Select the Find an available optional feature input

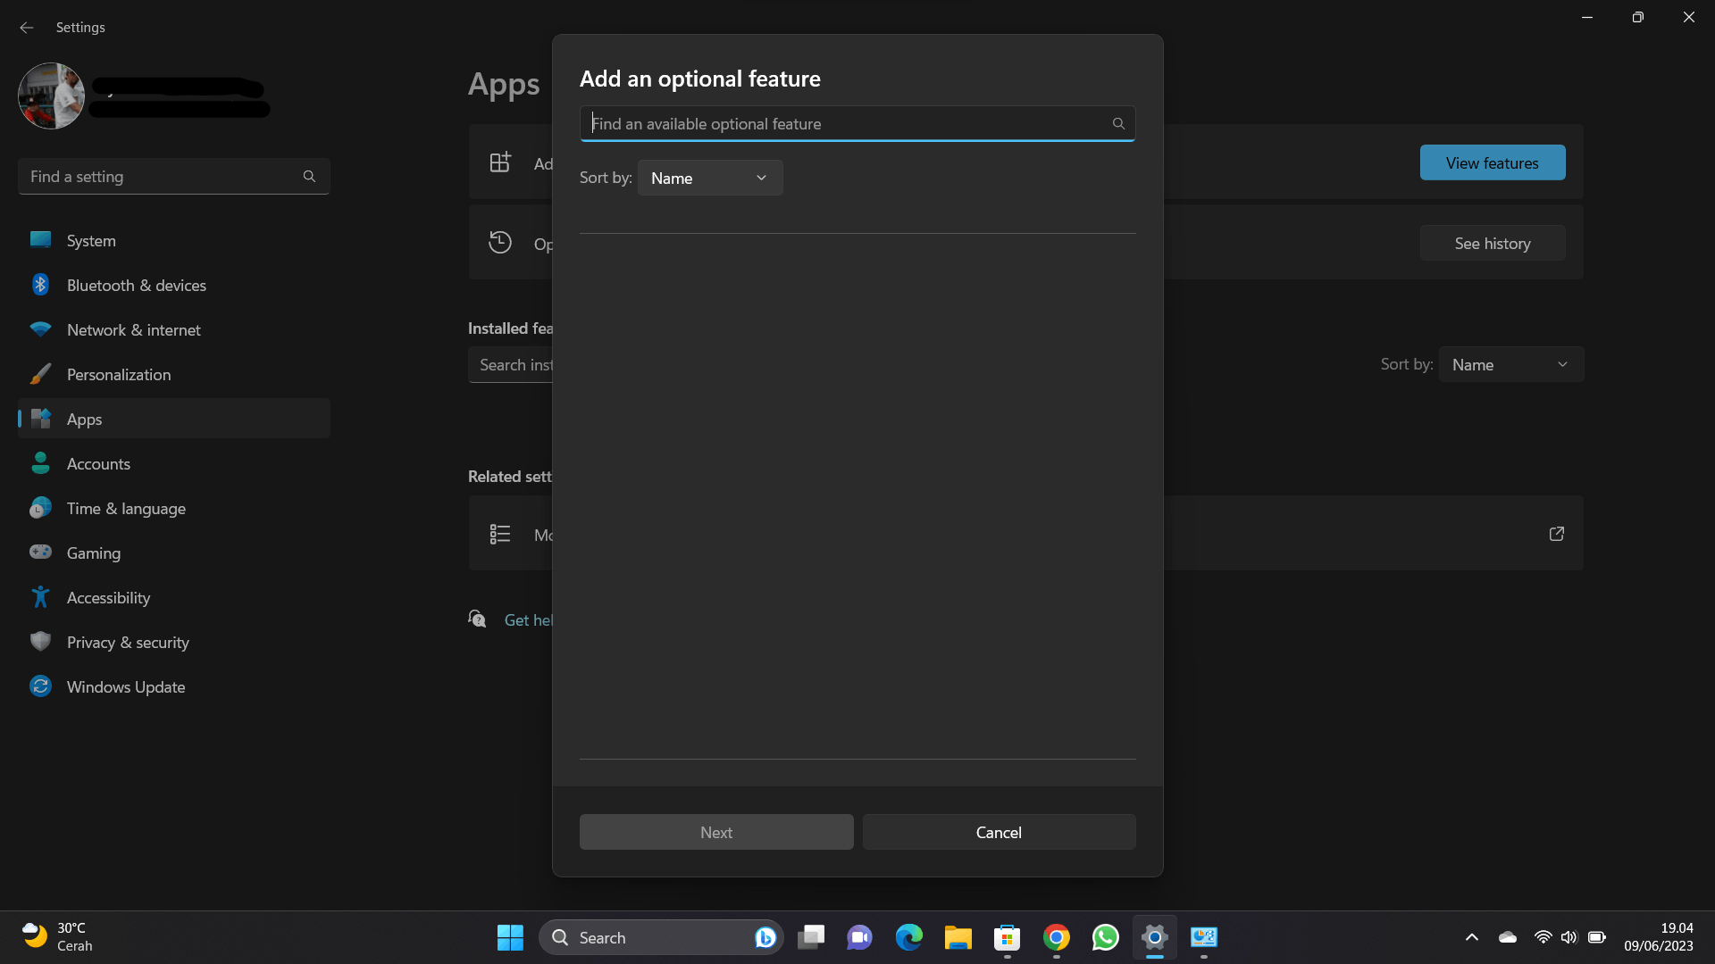(x=857, y=123)
